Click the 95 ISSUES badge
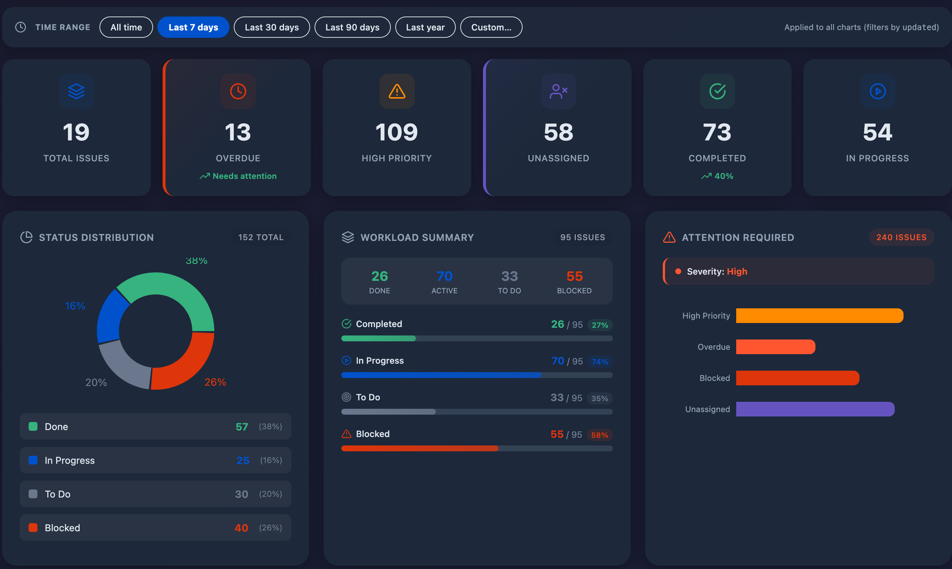 point(582,237)
